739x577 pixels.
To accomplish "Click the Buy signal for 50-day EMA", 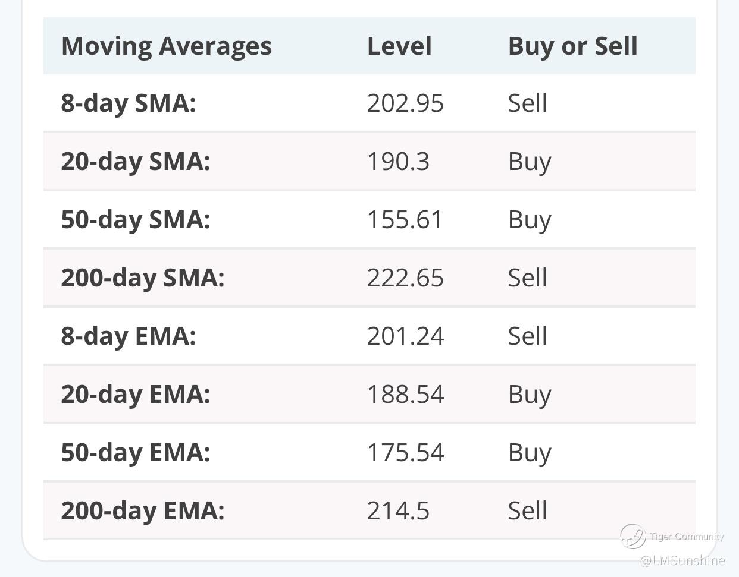I will click(530, 452).
